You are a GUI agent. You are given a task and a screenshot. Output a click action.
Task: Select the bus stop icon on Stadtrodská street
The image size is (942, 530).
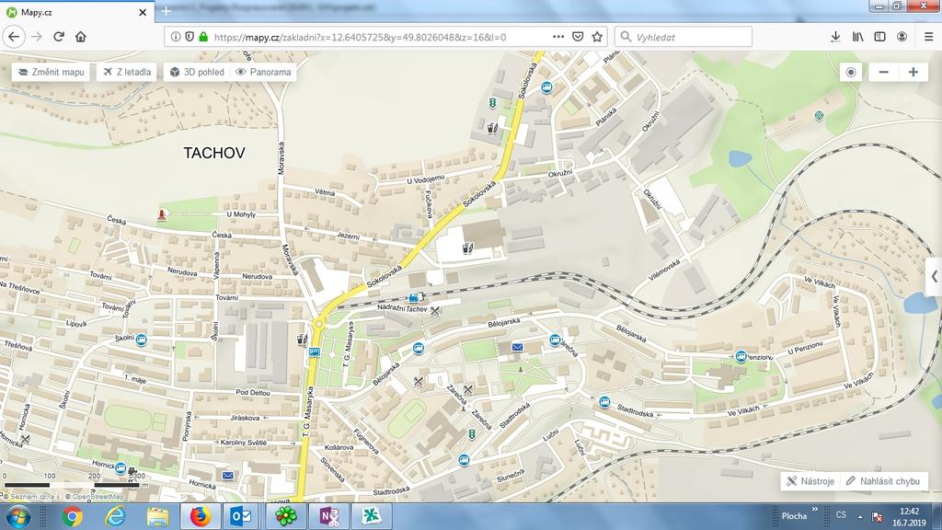click(605, 402)
